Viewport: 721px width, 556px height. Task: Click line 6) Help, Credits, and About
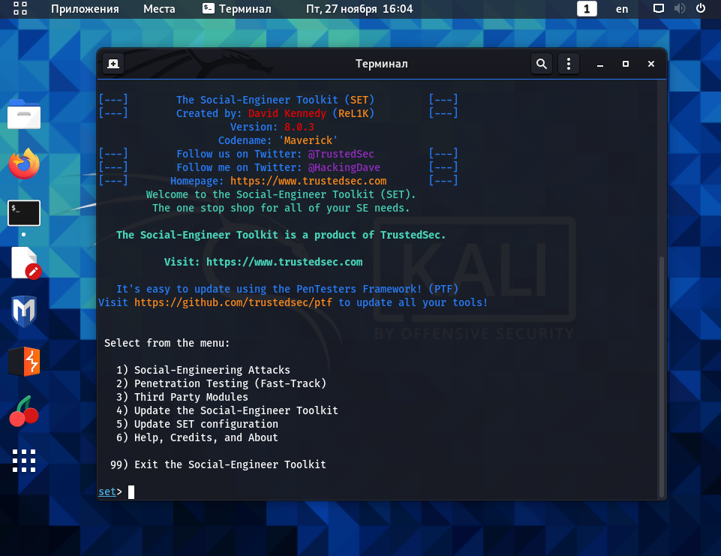pos(197,437)
